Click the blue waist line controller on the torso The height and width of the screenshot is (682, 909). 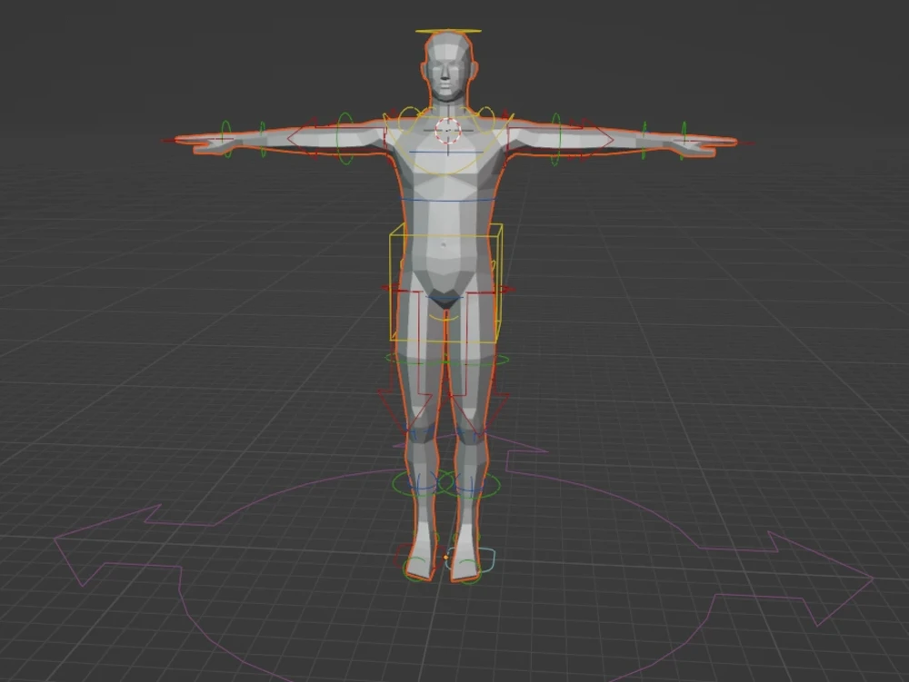(445, 201)
